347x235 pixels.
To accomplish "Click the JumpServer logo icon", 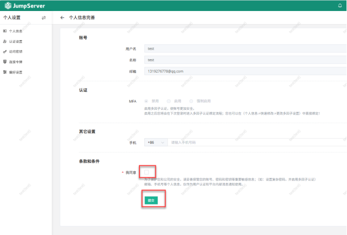I will coord(8,6).
